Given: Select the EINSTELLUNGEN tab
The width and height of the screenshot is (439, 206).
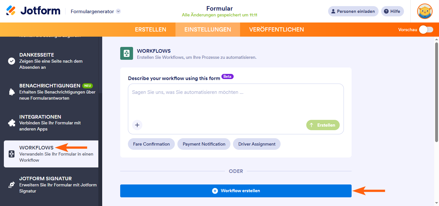Looking at the screenshot, I should tap(207, 29).
